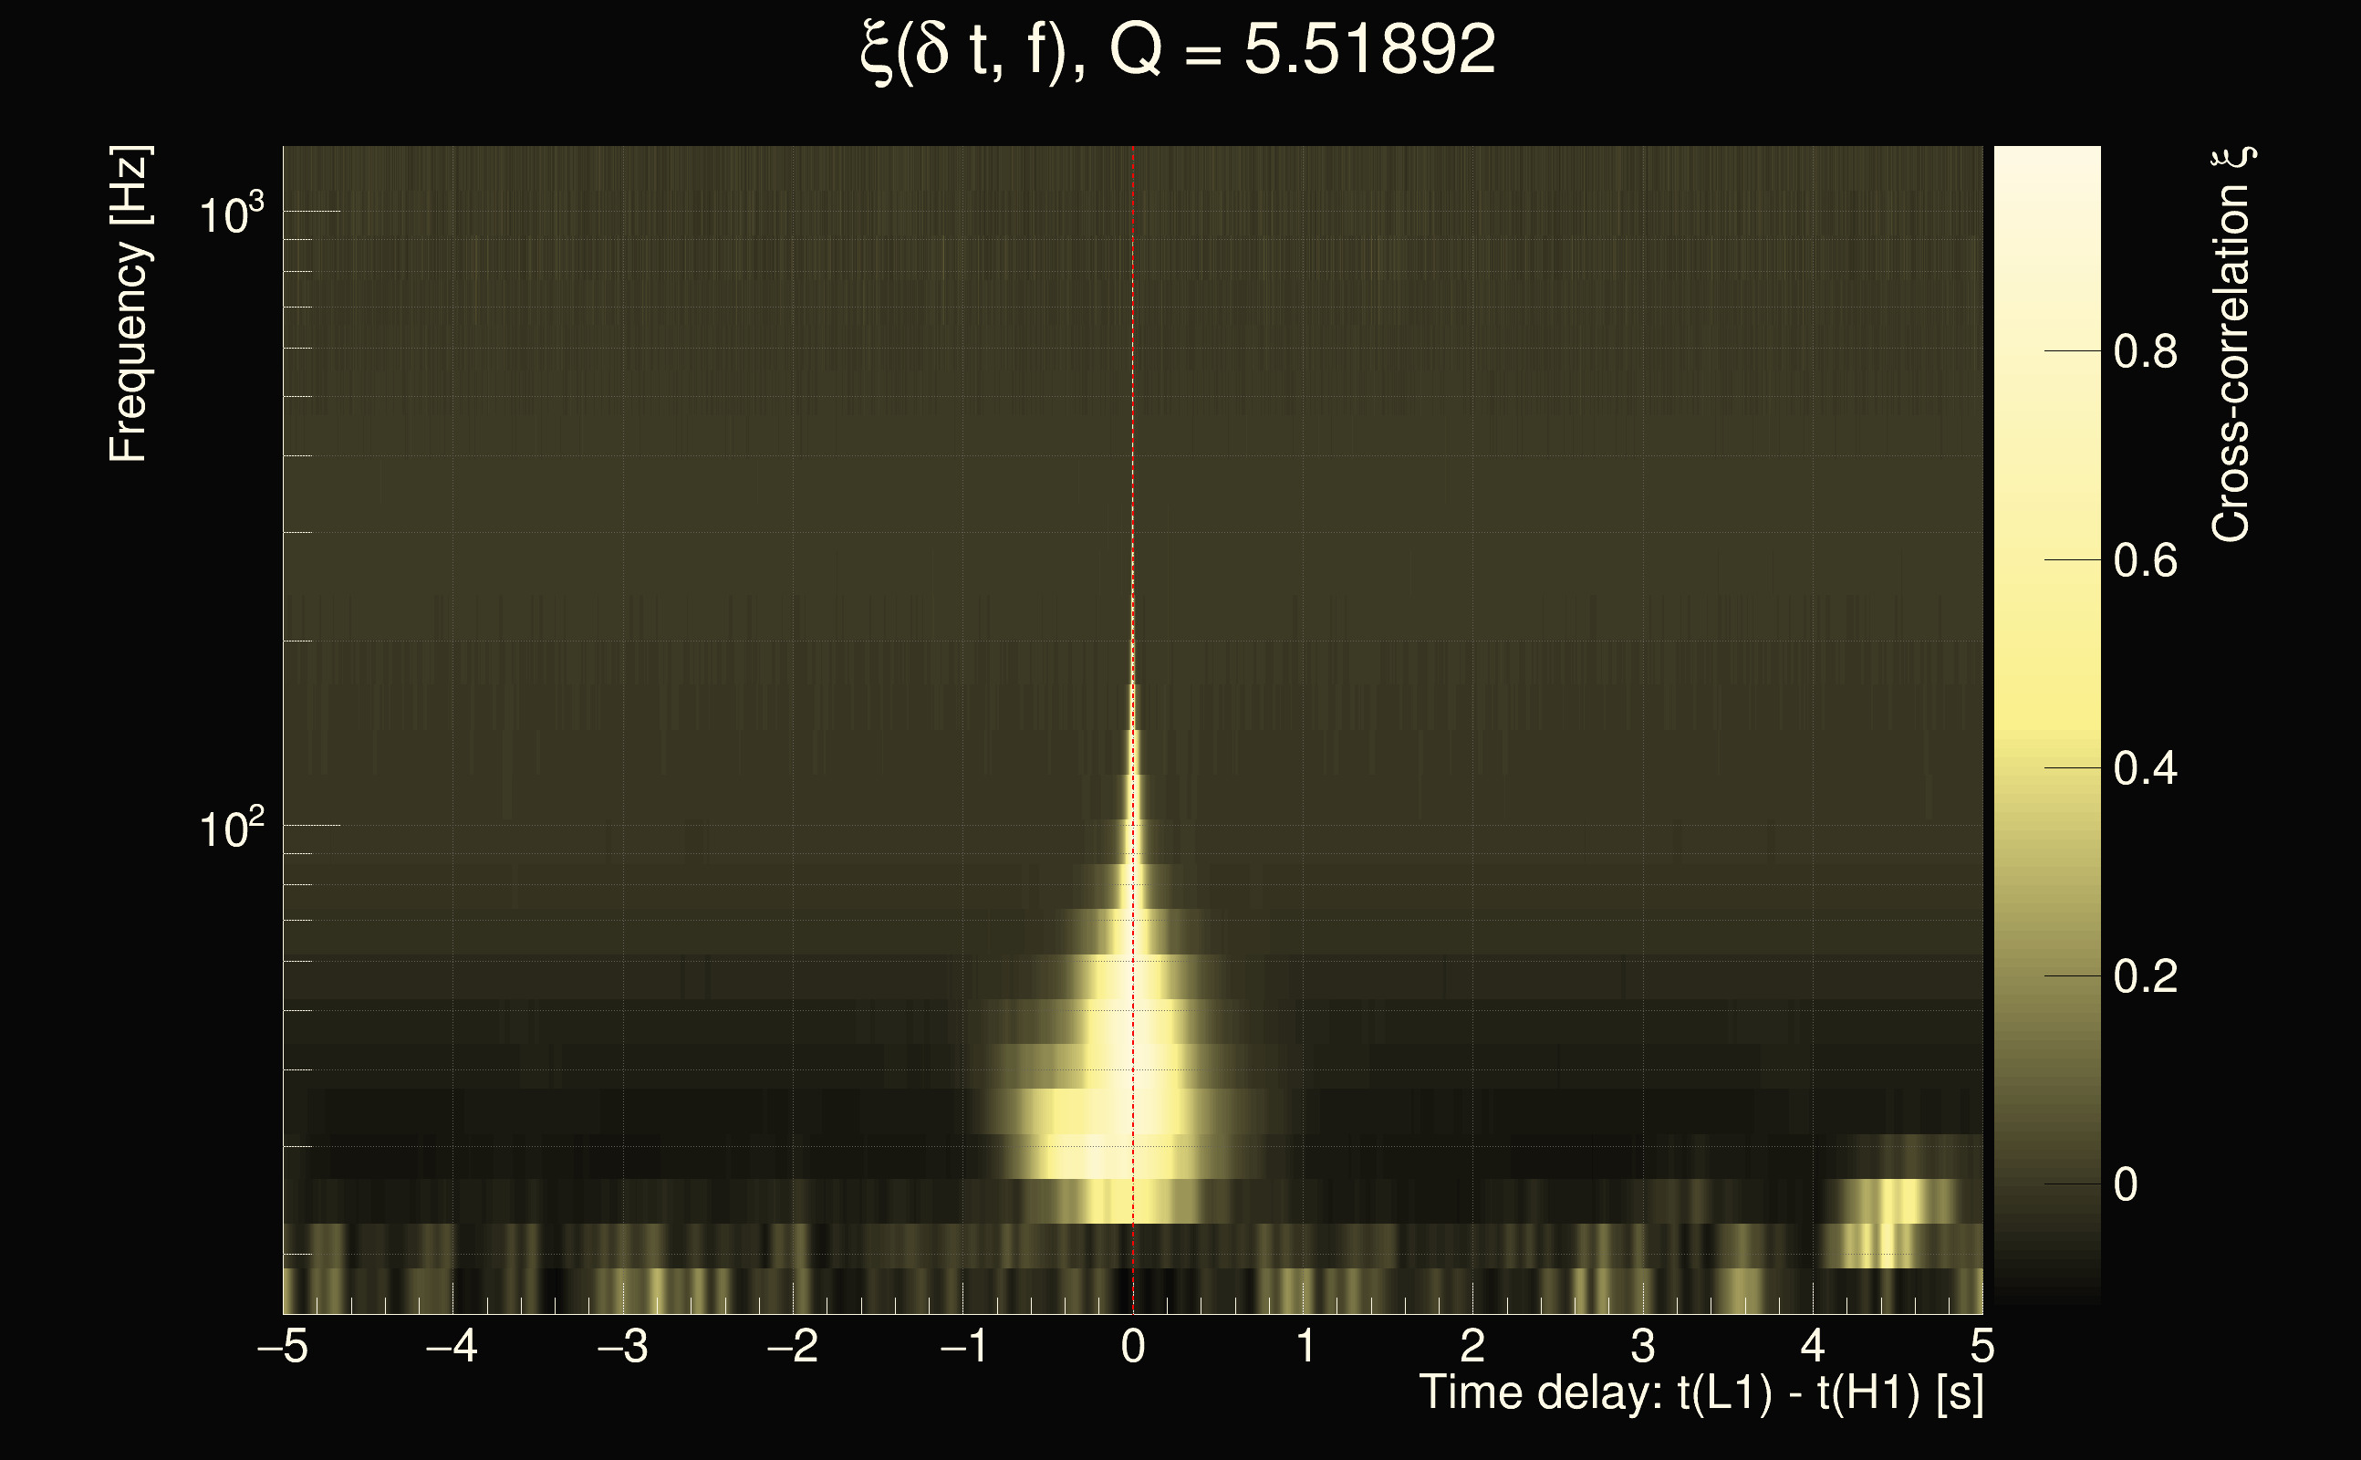Click the red dashed zero-delay line
Screen dimensions: 2361x1460
(1133, 386)
